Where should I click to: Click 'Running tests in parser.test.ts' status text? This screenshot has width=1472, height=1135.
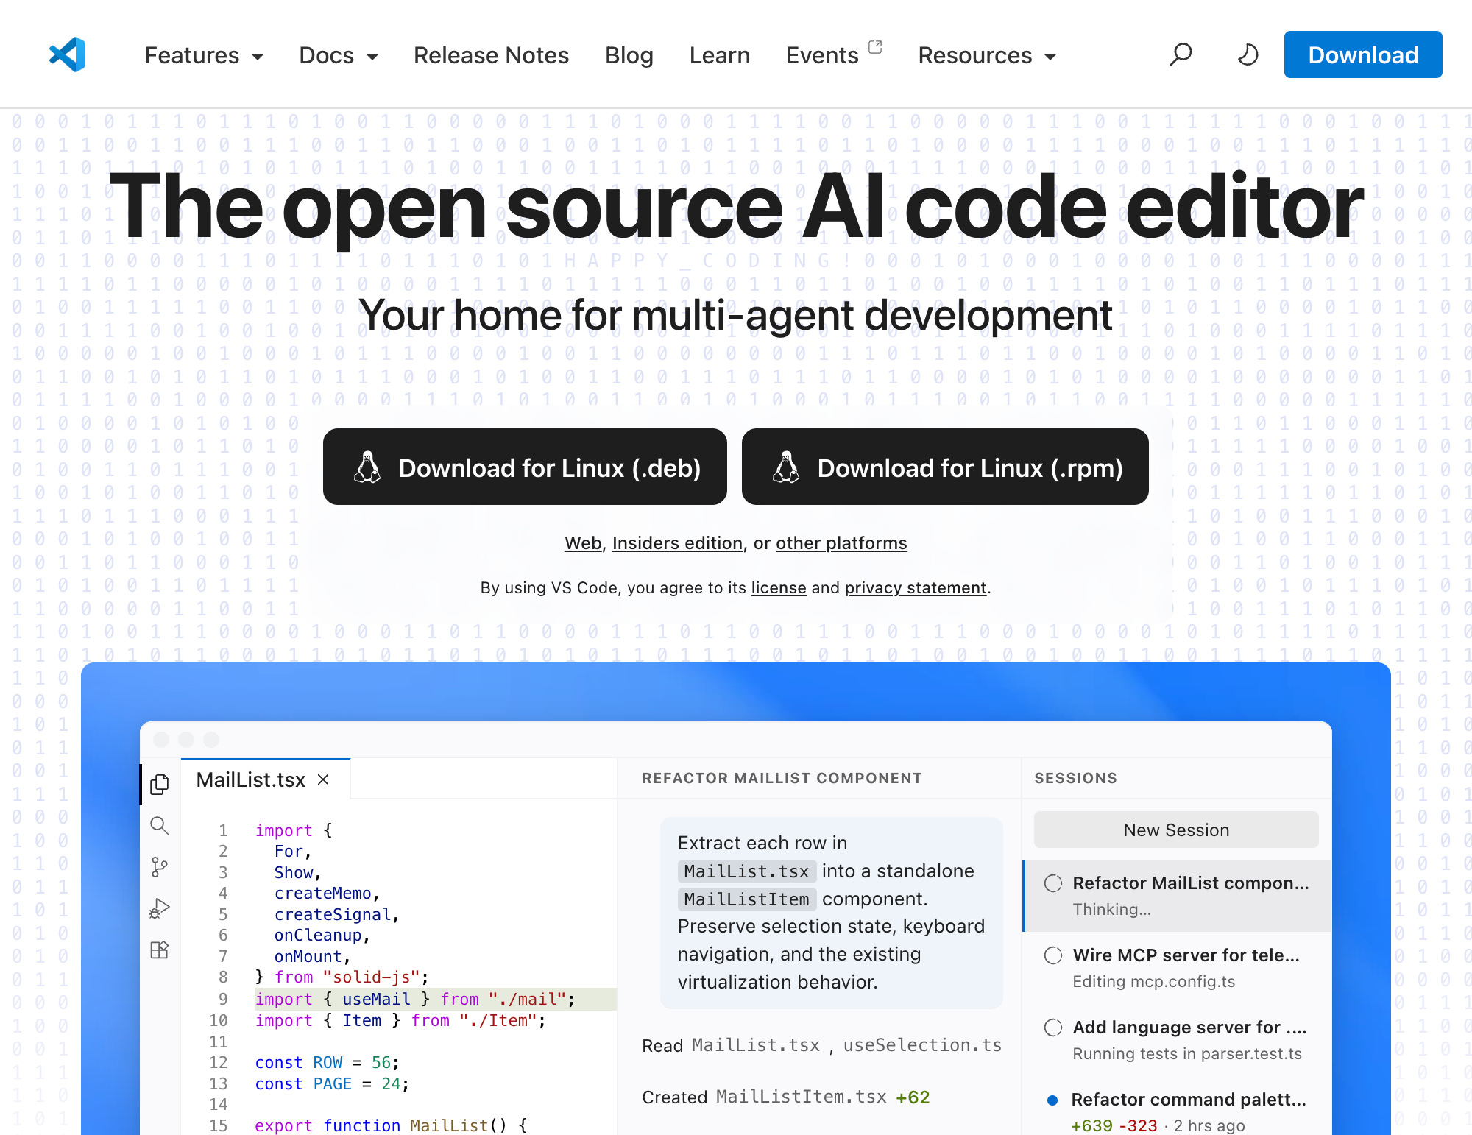tap(1186, 1053)
